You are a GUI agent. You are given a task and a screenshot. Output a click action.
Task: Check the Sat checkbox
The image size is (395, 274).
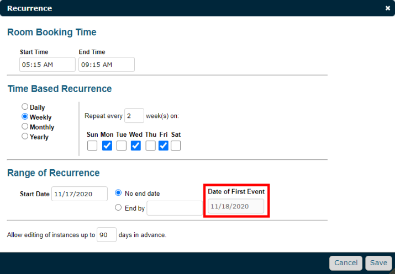tap(176, 146)
